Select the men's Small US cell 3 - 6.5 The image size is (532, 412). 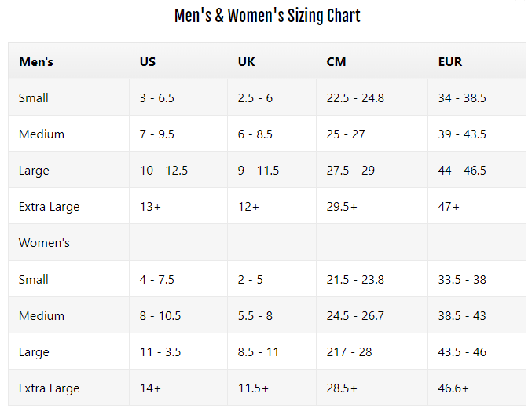tap(157, 98)
